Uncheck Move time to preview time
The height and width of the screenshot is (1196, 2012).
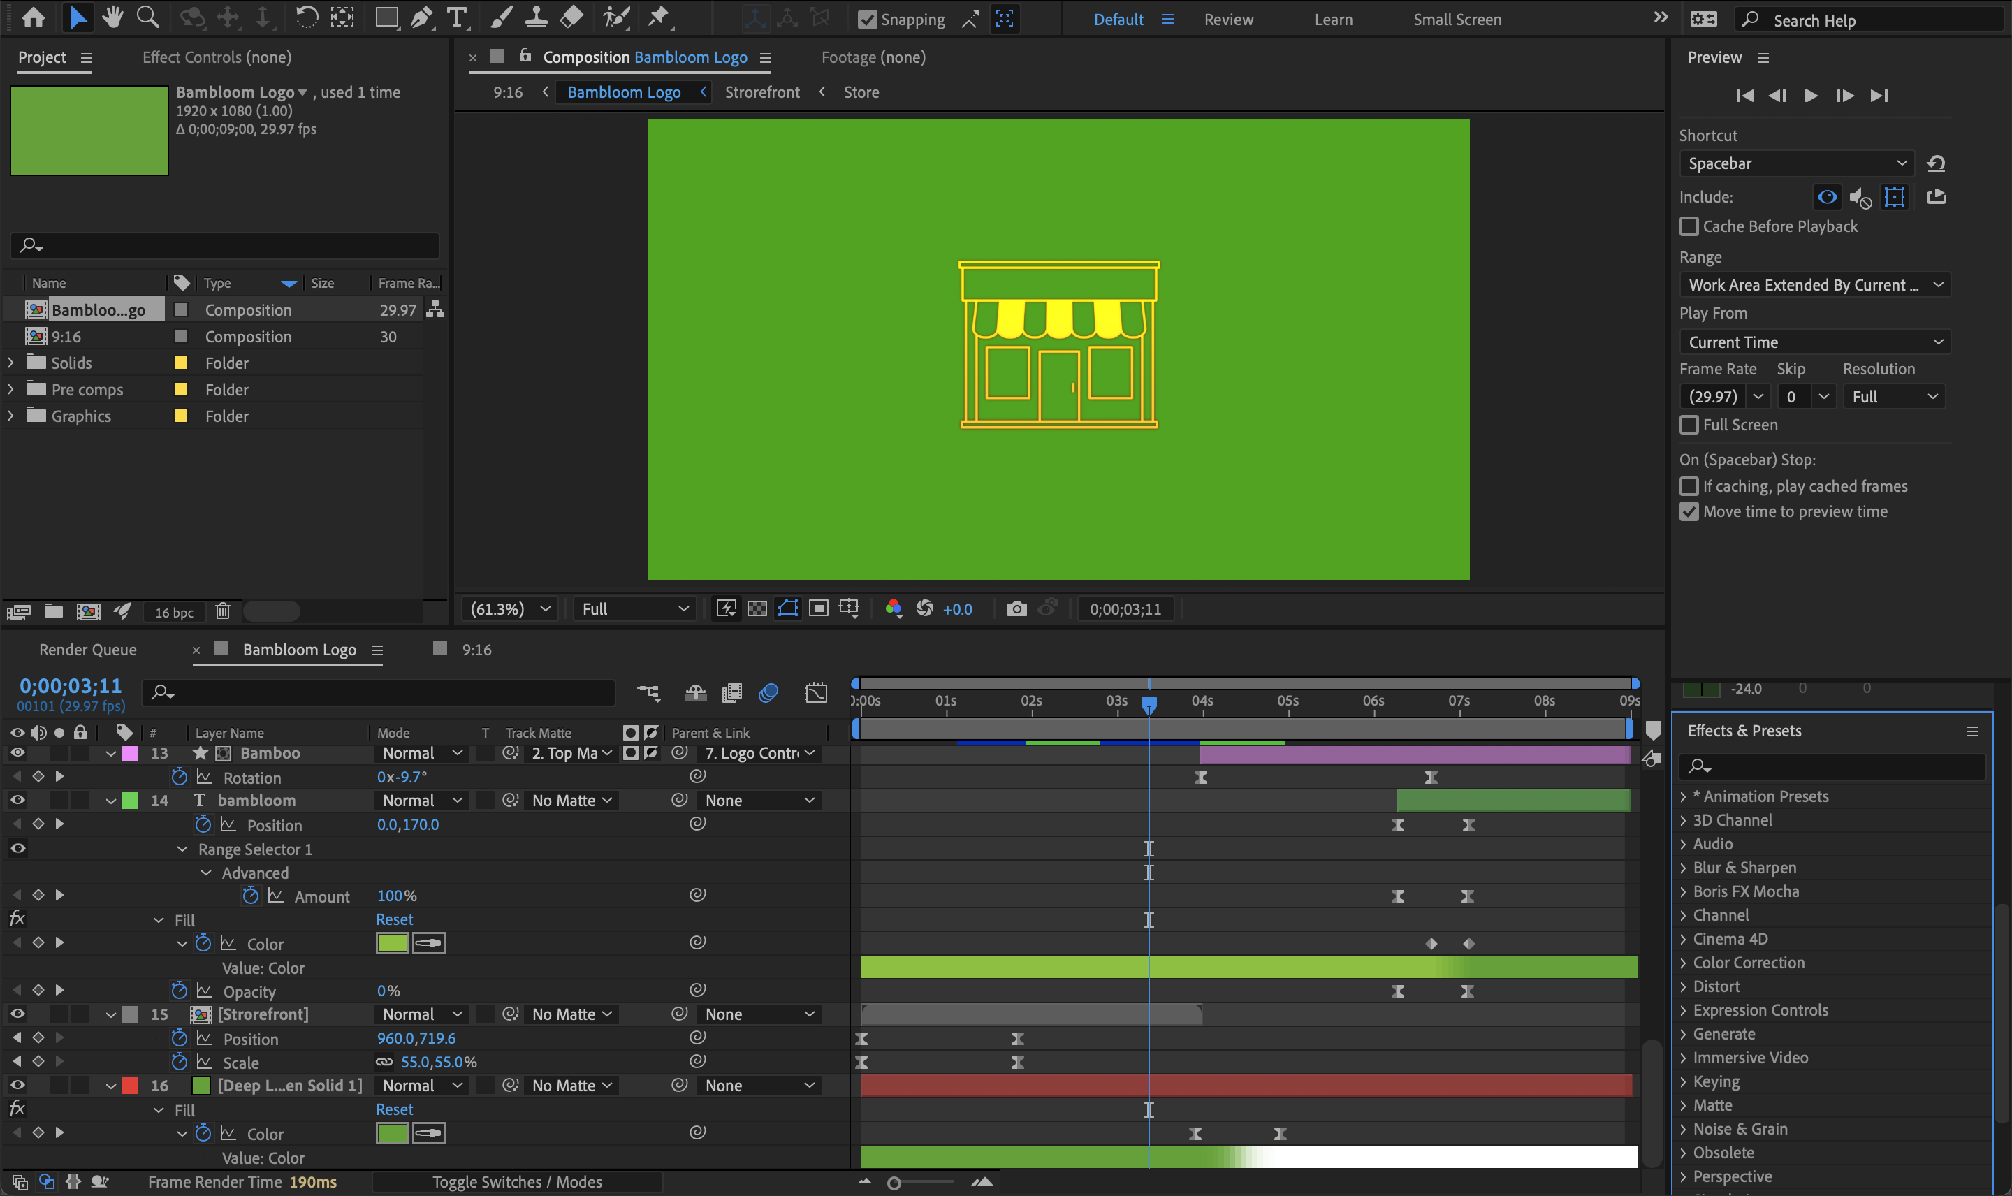[1689, 512]
